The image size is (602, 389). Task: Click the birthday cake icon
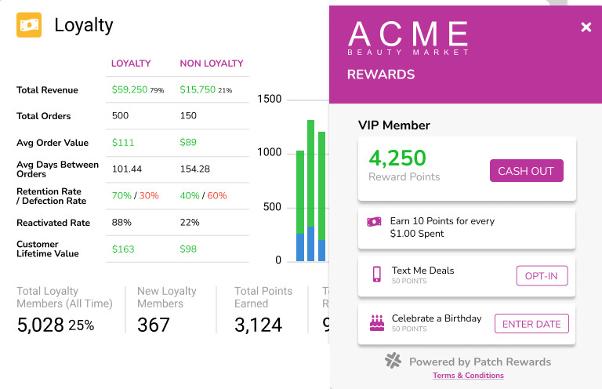376,323
